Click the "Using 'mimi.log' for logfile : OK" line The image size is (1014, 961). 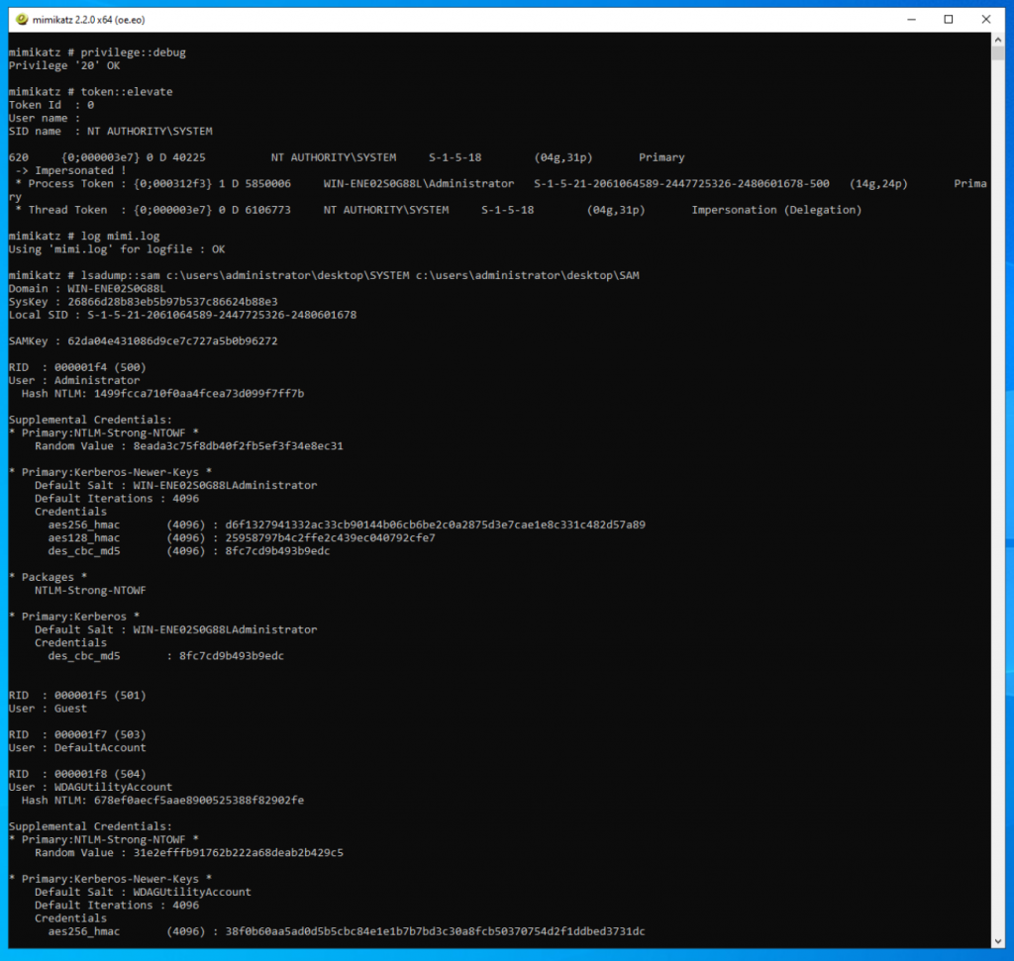(117, 249)
